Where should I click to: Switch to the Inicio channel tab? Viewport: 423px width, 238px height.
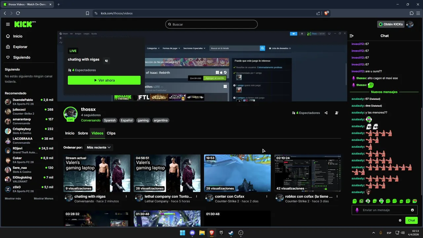[70, 133]
